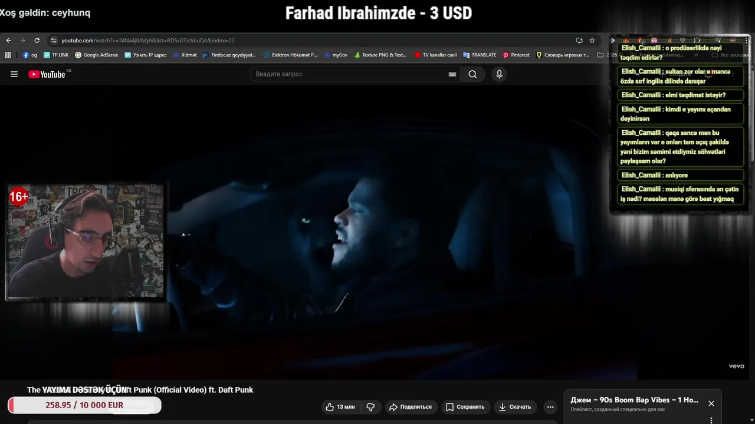Click the streamer webcam overlay
The height and width of the screenshot is (424, 755).
(x=85, y=241)
